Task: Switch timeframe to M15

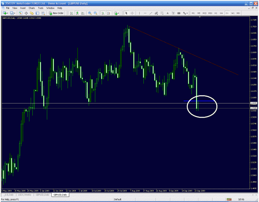Action: [204, 13]
